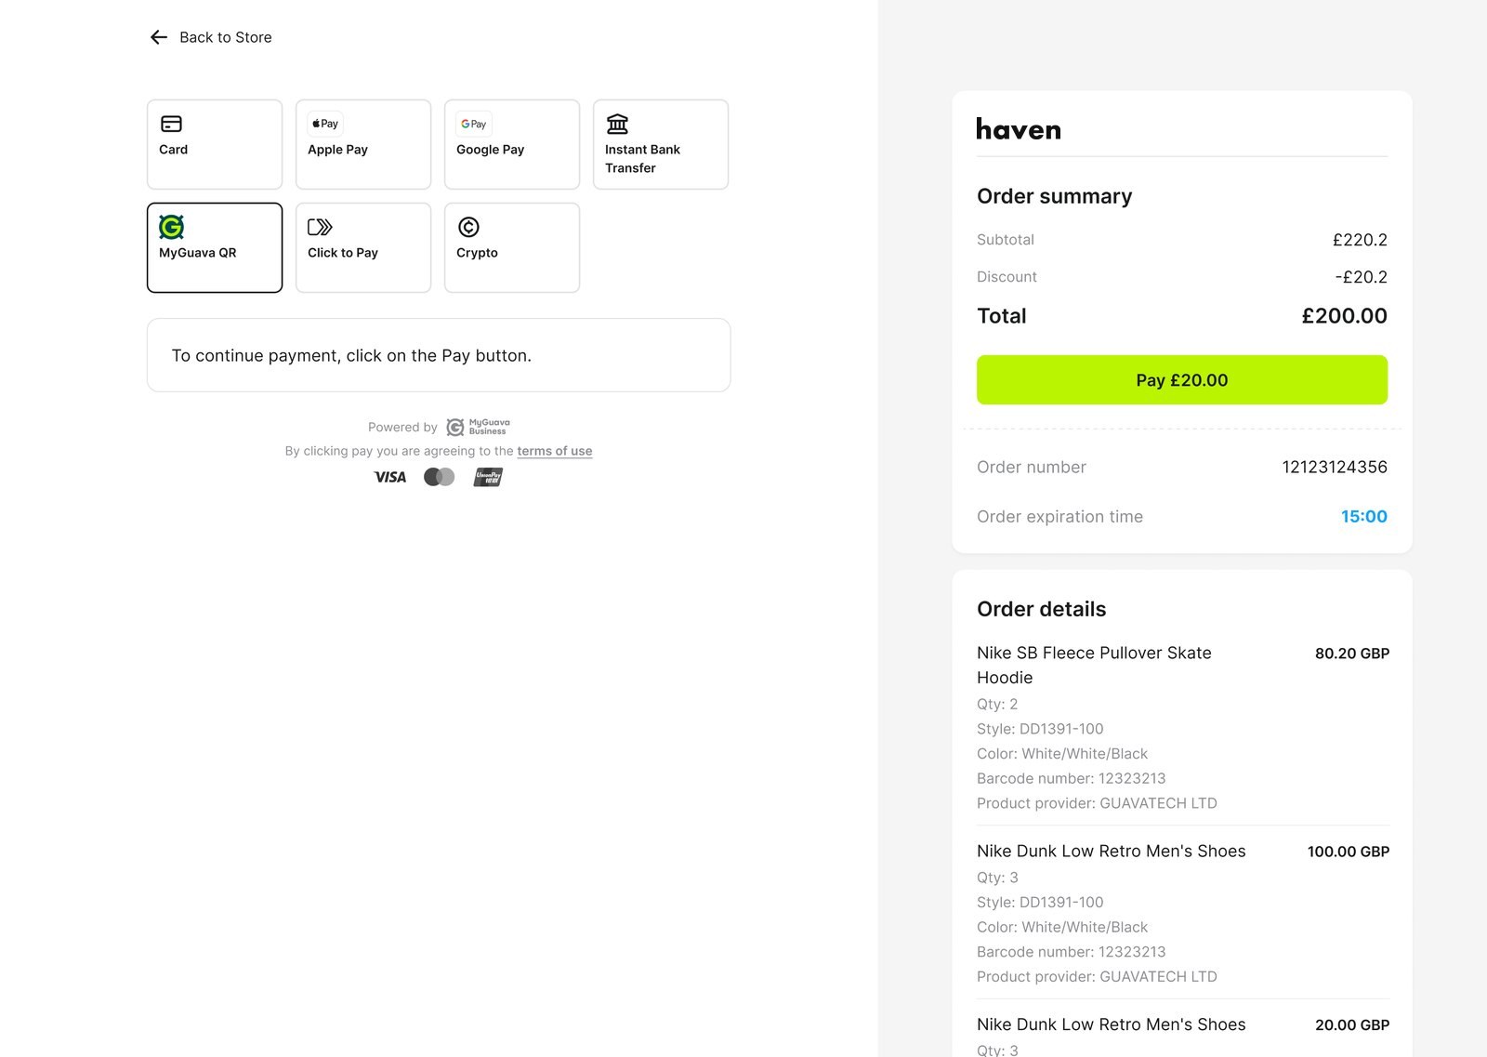Viewport: 1487px width, 1057px height.
Task: Click the 20.00 GBP price
Action: [x=1352, y=1025]
